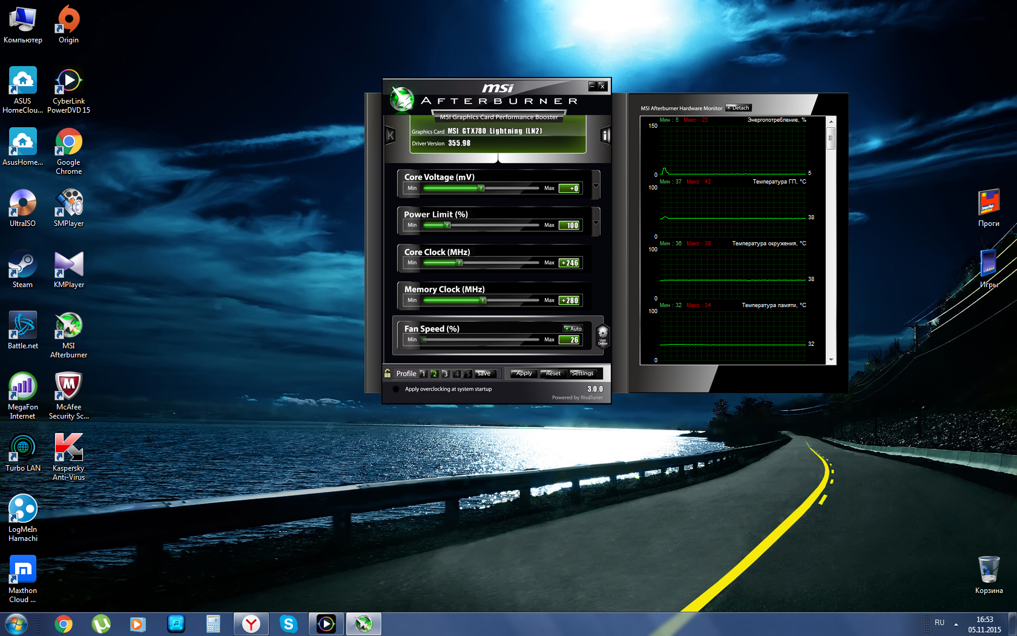1017x636 pixels.
Task: Adjust the Fan Speed slider handle
Action: (424, 340)
